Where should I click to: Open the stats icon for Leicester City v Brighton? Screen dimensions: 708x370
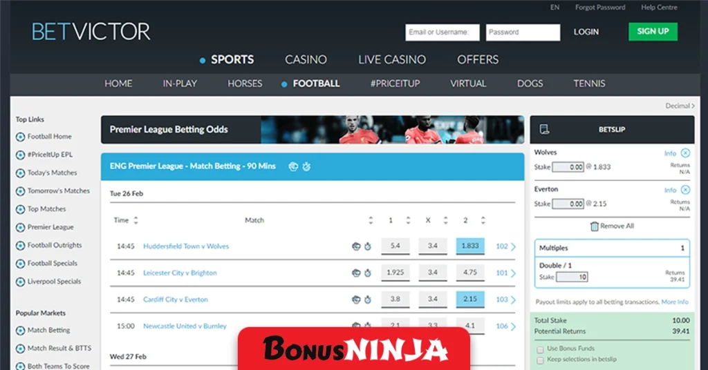point(356,273)
